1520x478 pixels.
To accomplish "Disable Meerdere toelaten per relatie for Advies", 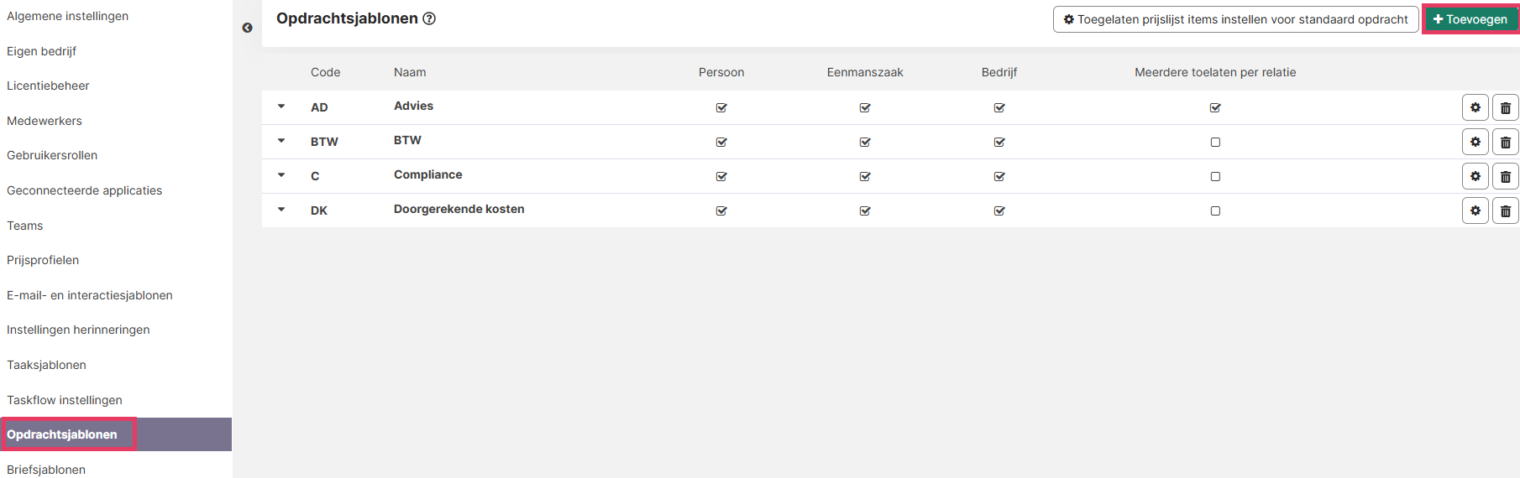I will coord(1215,107).
